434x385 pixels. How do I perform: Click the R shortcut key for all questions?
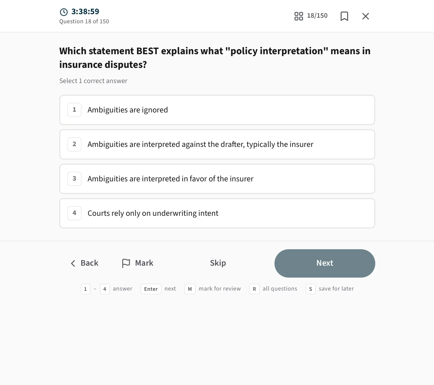point(254,289)
